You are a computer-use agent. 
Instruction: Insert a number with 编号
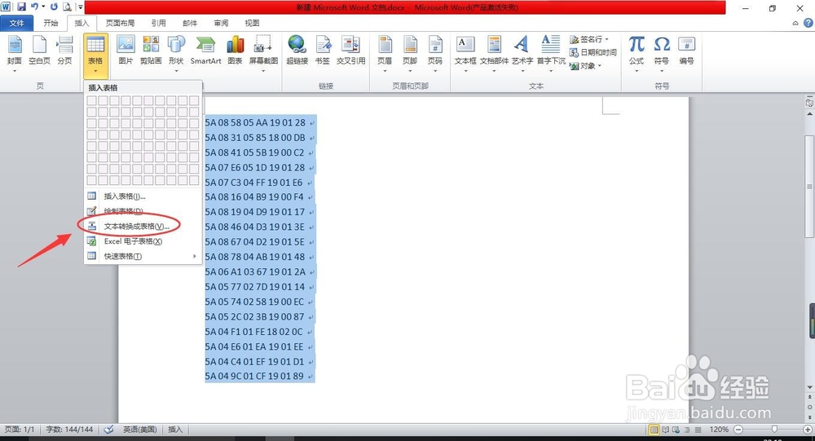tap(686, 51)
